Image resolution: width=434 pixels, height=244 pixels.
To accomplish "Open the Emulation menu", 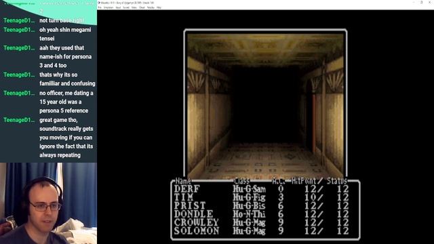I will tap(108, 7).
